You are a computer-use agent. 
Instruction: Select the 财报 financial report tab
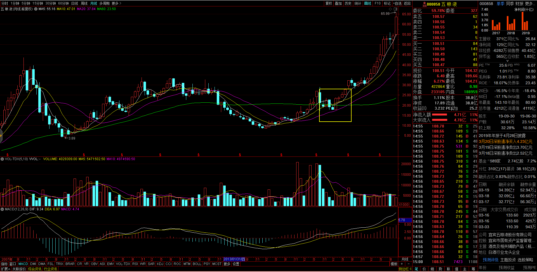pos(519,4)
